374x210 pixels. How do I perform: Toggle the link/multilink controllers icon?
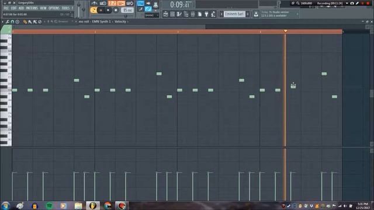(x=148, y=9)
